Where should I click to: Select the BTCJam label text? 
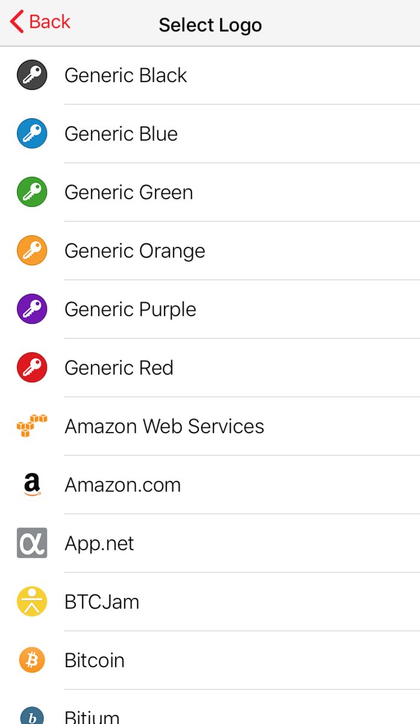(102, 602)
